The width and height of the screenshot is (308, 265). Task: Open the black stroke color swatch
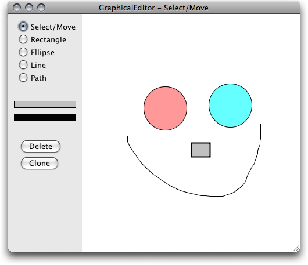45,117
